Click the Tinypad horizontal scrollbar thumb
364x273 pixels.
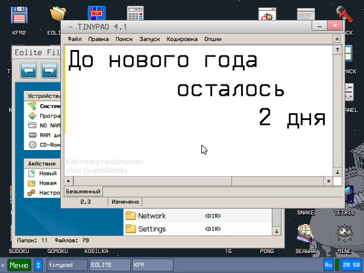[152, 181]
